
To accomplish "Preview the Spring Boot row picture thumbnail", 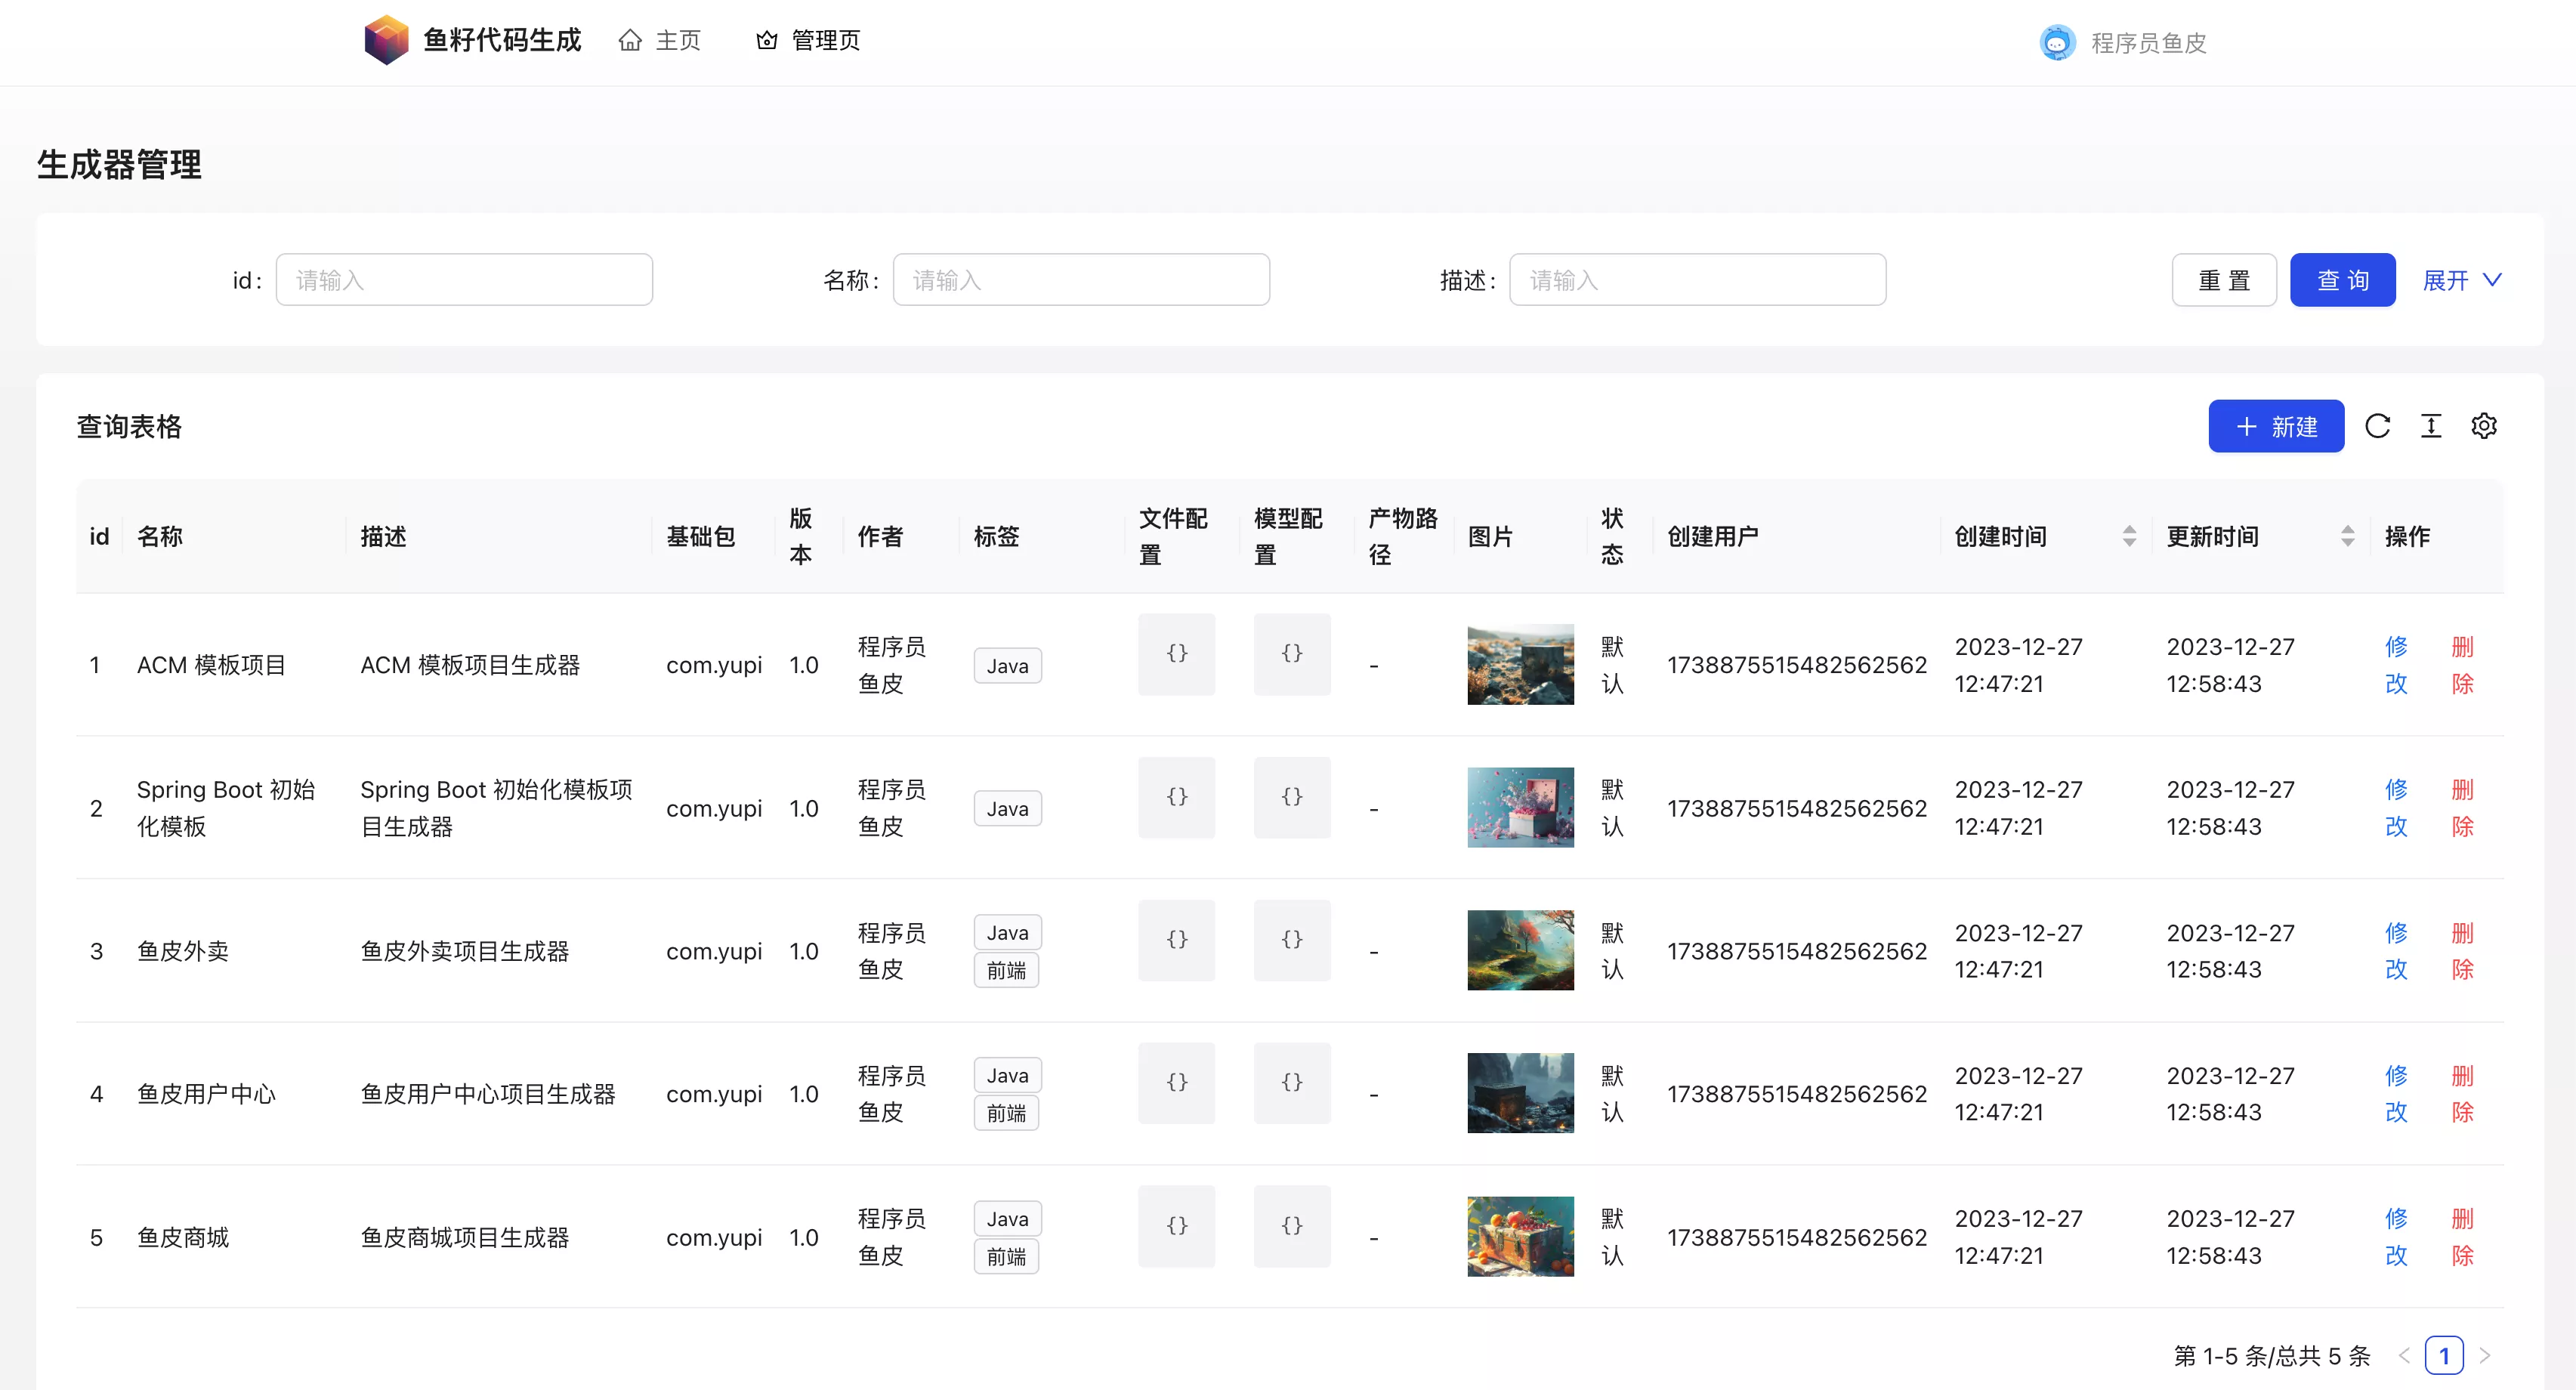I will [1520, 808].
